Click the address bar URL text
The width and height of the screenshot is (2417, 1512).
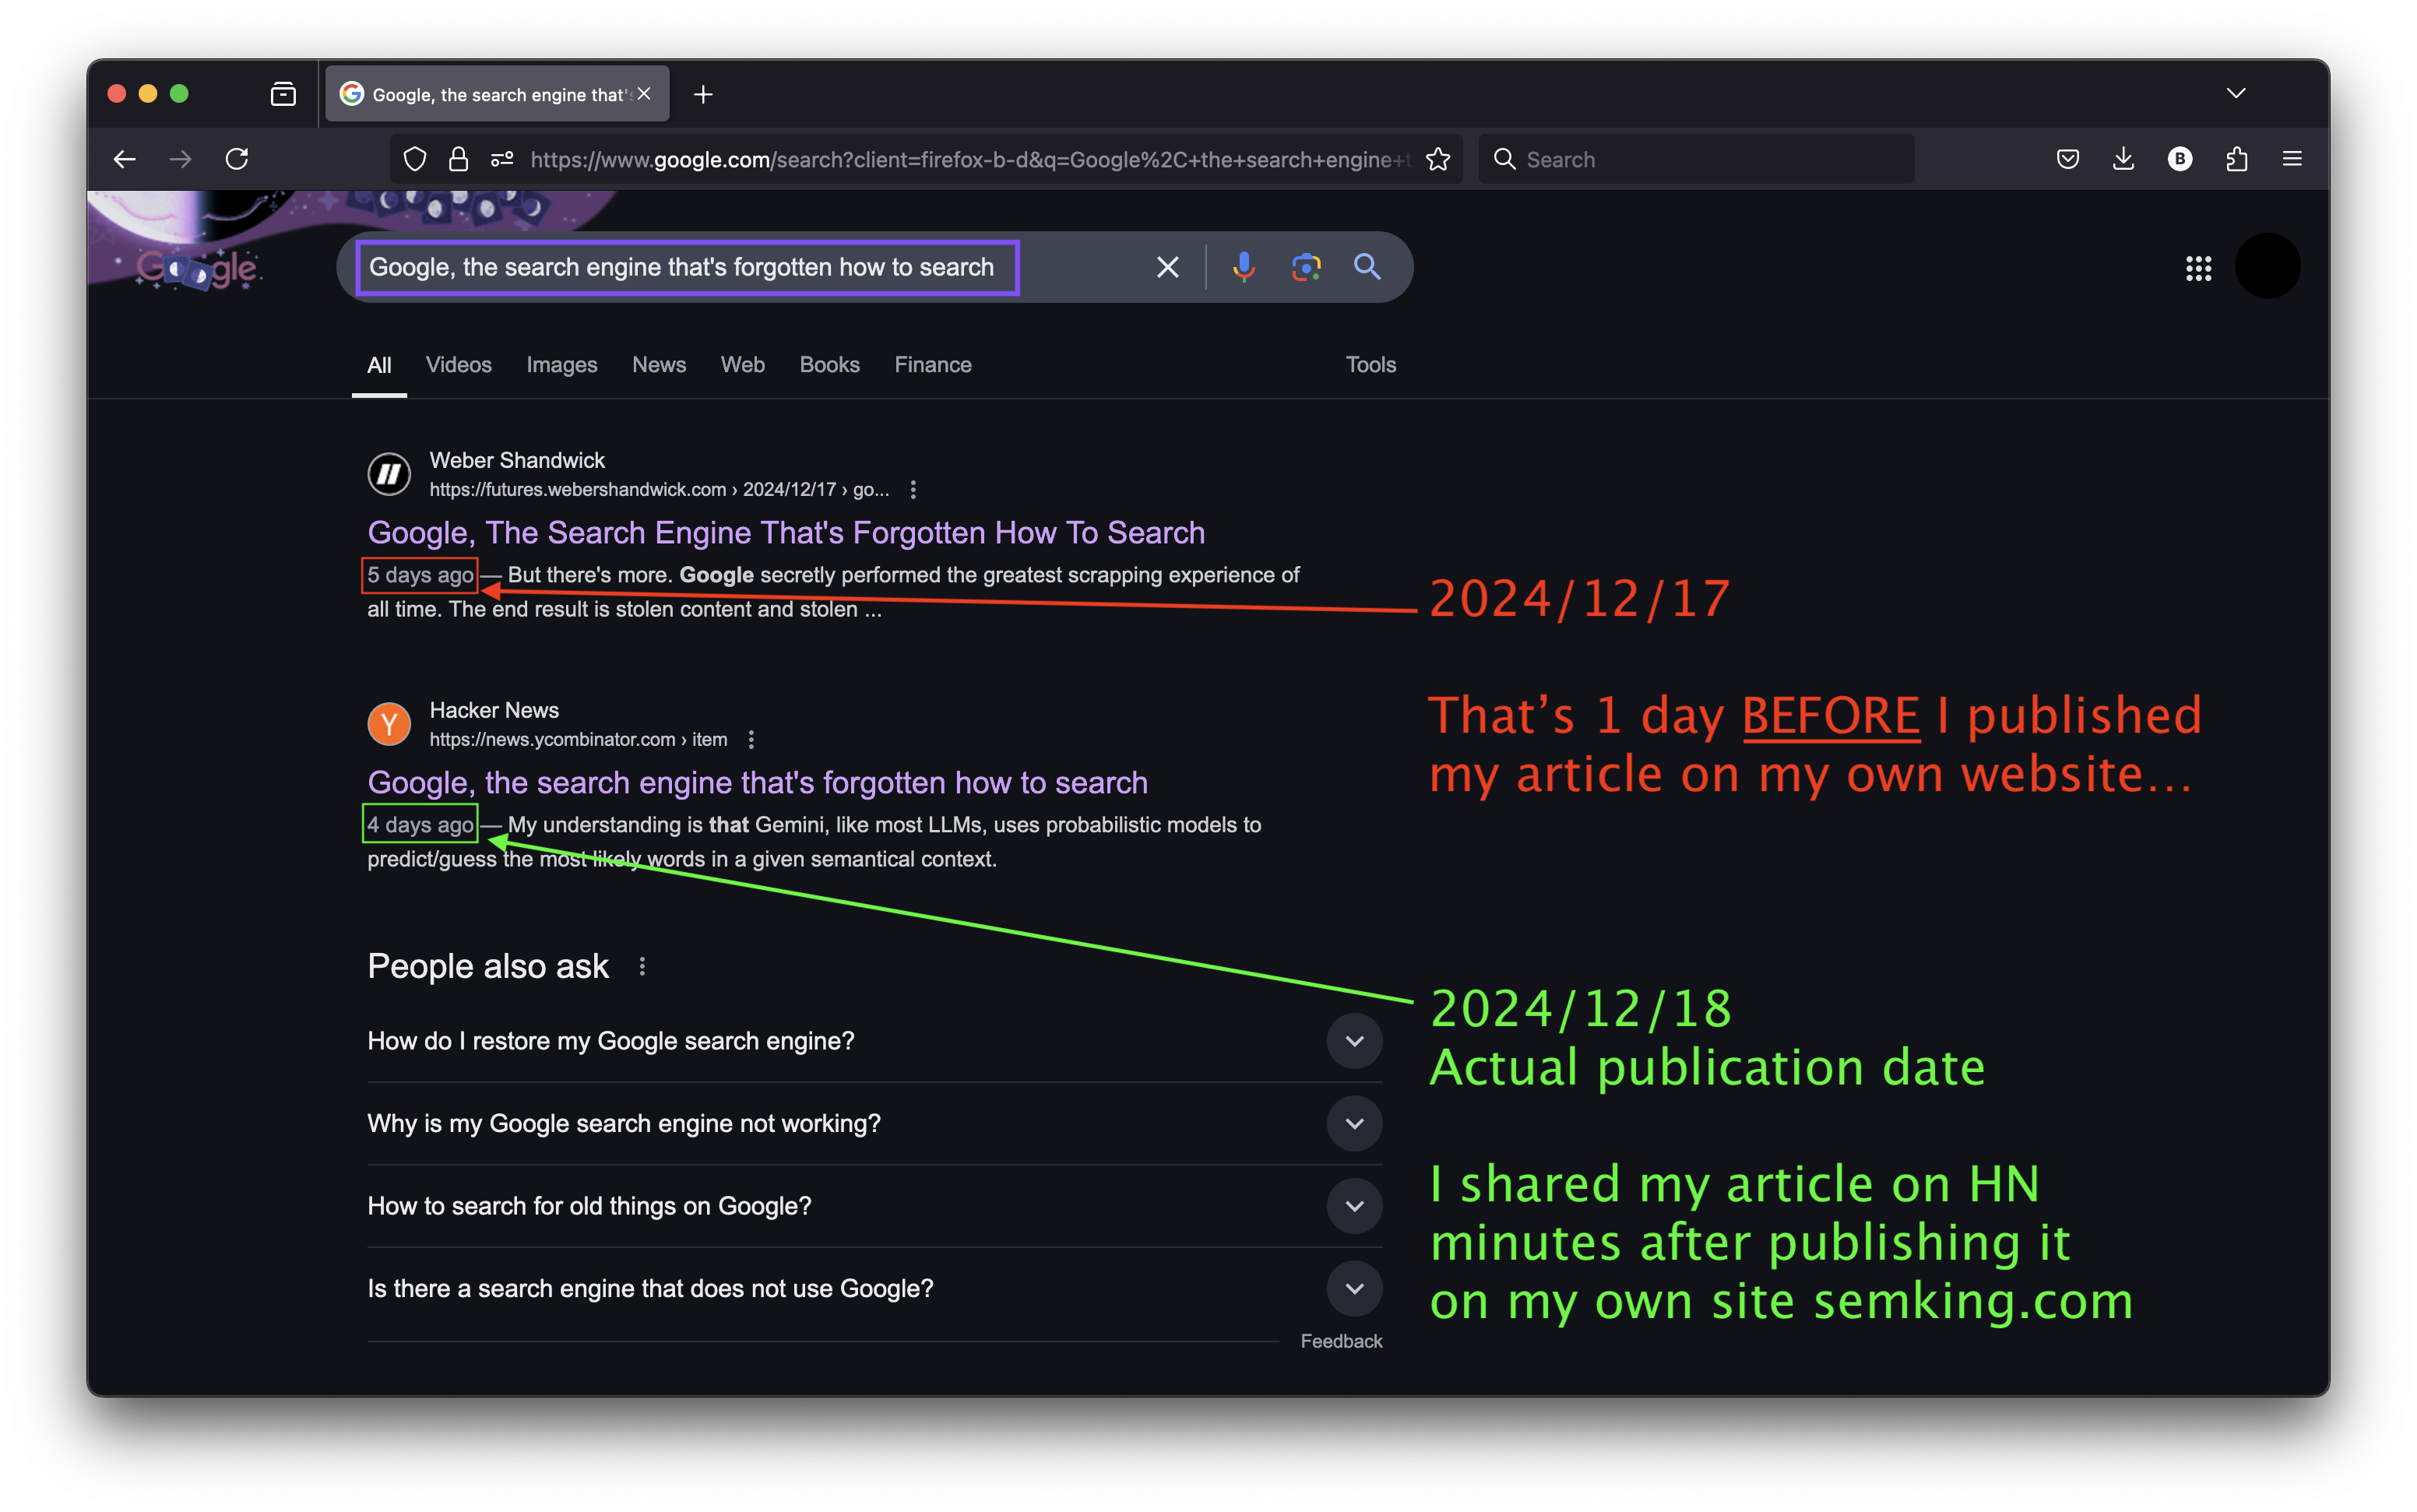tap(970, 159)
